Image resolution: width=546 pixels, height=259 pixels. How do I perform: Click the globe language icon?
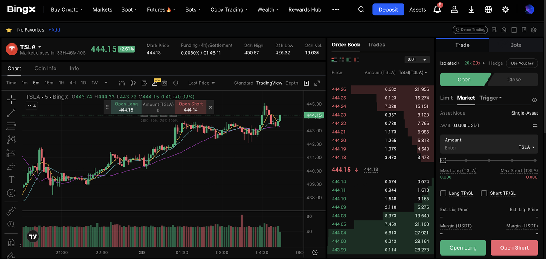click(488, 9)
